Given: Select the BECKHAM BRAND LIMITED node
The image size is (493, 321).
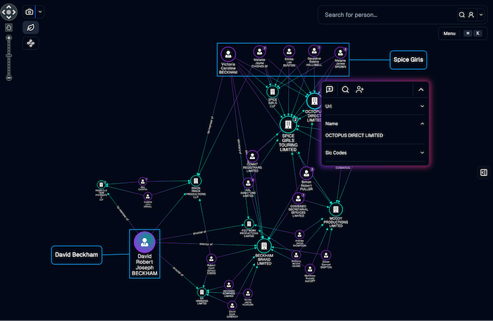Looking at the screenshot, I should pos(264,246).
